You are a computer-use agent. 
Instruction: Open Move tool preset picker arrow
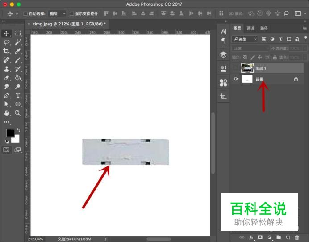(17, 14)
